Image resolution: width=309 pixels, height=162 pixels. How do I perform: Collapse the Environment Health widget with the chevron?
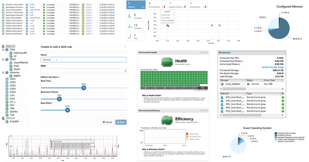point(201,52)
